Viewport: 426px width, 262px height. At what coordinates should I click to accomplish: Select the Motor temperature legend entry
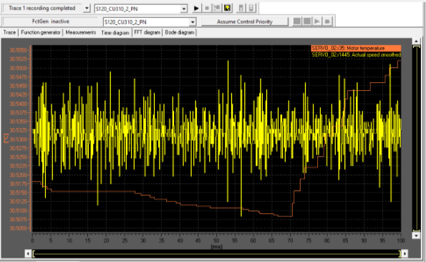click(356, 49)
